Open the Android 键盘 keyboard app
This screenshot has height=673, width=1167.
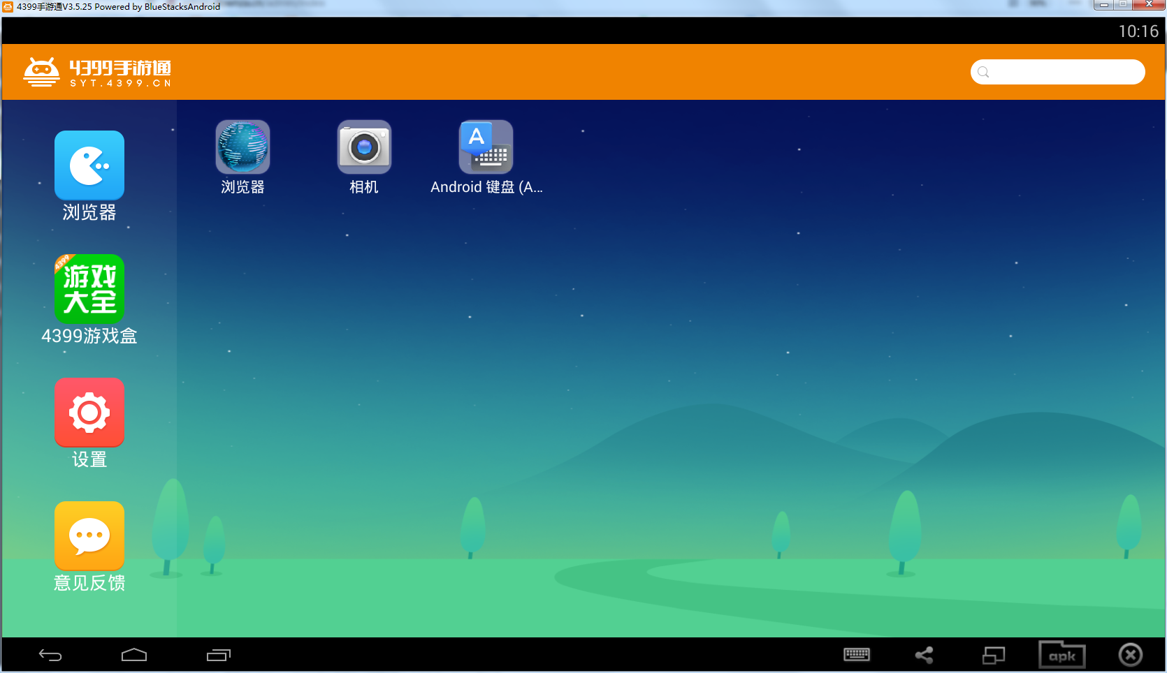tap(486, 147)
